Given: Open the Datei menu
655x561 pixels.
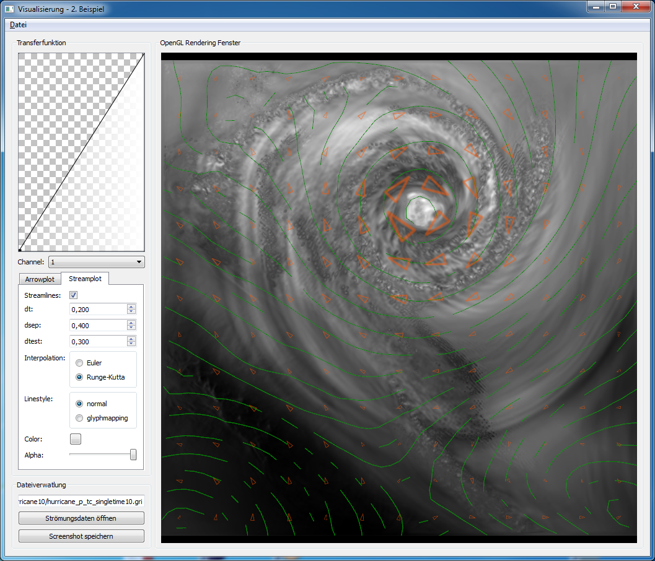Looking at the screenshot, I should click(x=18, y=25).
